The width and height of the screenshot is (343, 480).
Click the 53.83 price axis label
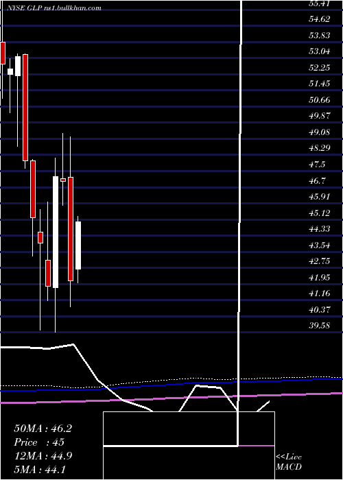(x=320, y=35)
